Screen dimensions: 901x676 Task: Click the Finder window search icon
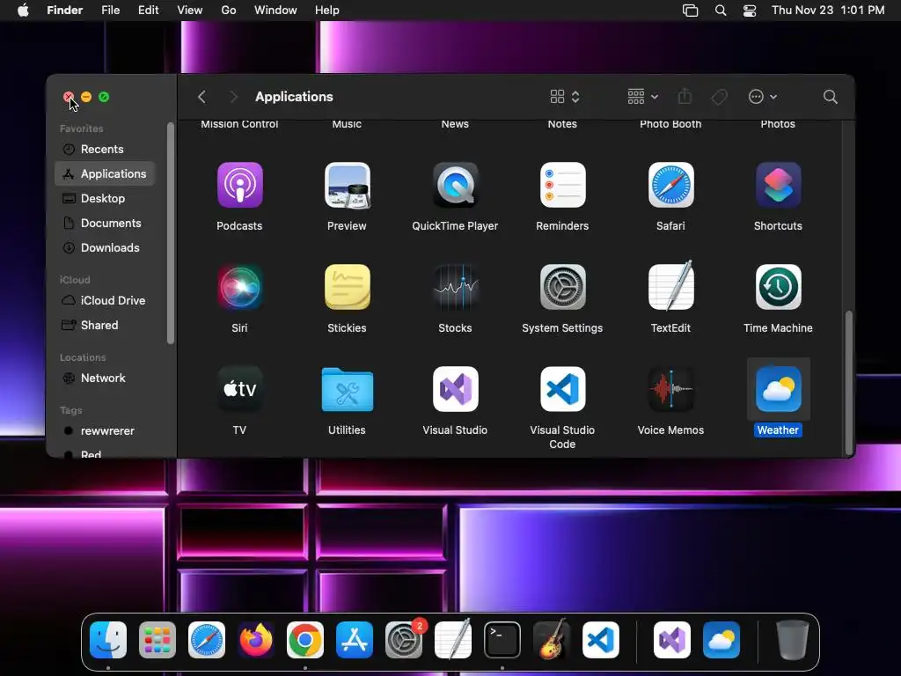point(830,97)
